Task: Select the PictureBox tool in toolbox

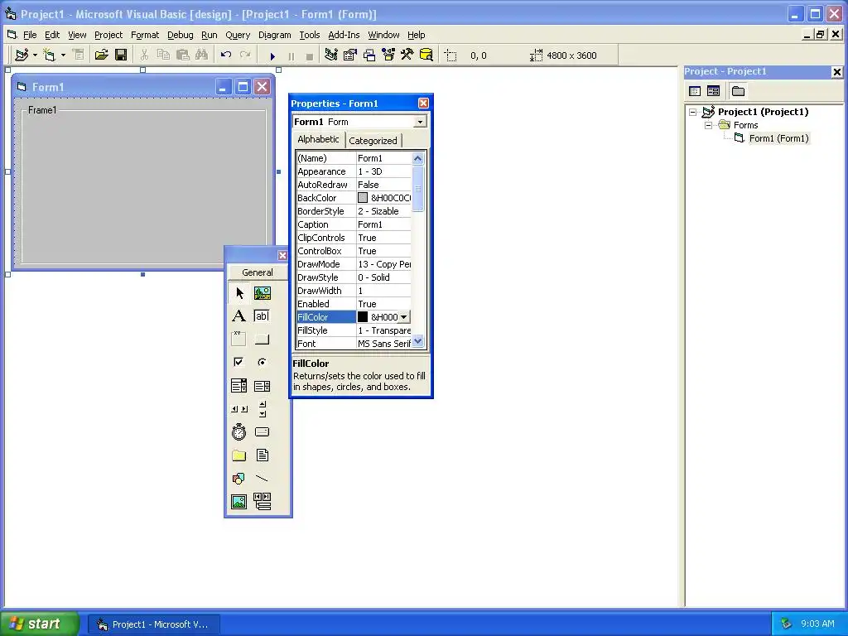Action: (263, 293)
